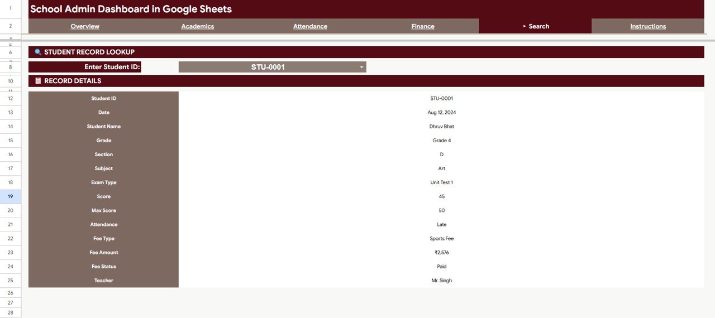Select the Grade 4 value
Image resolution: width=715 pixels, height=318 pixels.
pyautogui.click(x=441, y=140)
